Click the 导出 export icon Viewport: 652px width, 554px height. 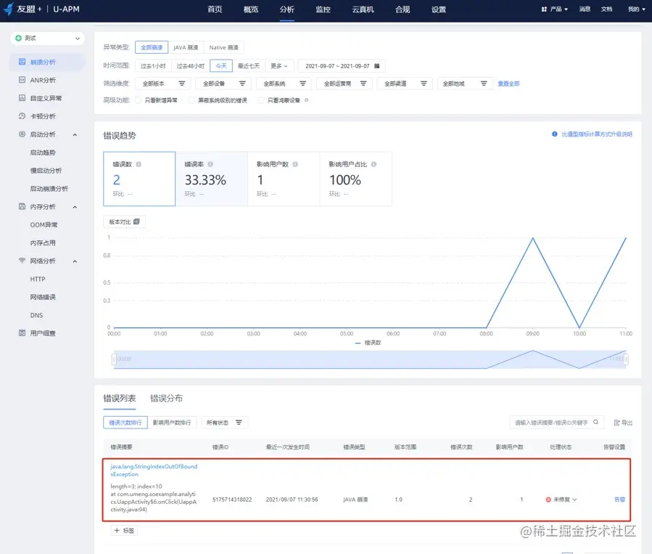(x=617, y=423)
